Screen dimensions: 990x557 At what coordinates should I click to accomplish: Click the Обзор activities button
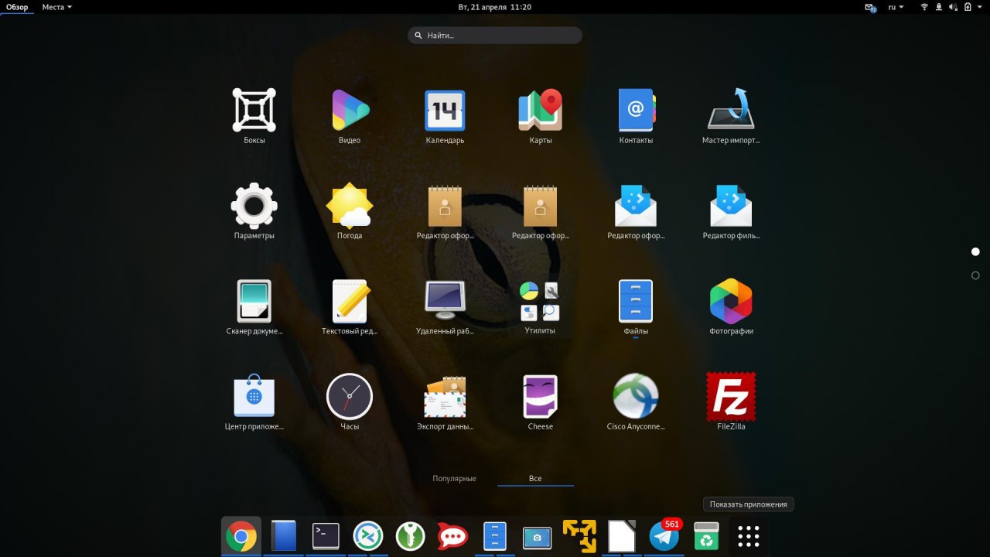point(17,7)
